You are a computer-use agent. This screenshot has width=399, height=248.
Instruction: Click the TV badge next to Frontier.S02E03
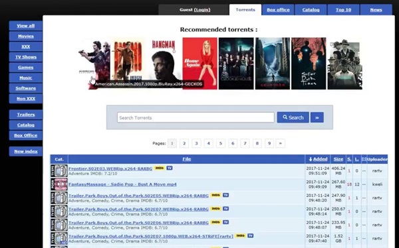click(170, 168)
